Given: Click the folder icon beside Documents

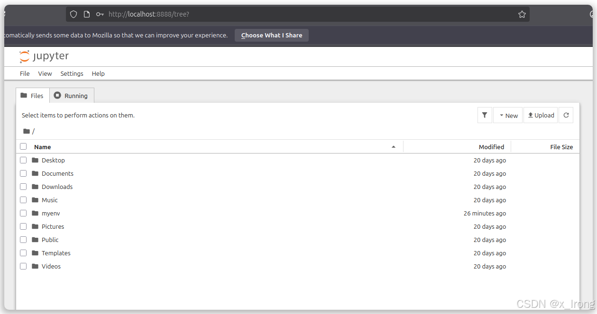Looking at the screenshot, I should point(35,173).
